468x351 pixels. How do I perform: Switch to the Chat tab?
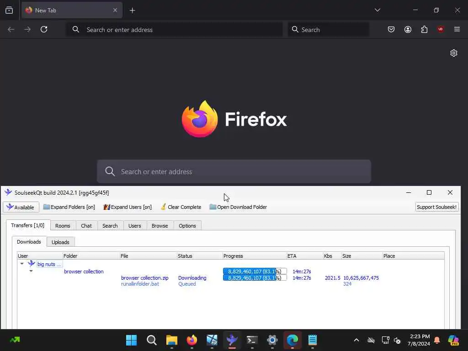pos(86,226)
